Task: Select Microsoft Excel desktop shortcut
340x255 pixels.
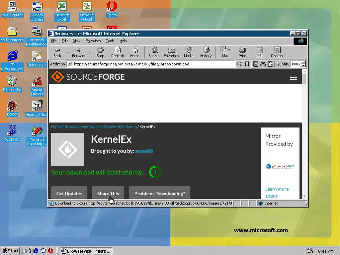Action: pyautogui.click(x=61, y=11)
